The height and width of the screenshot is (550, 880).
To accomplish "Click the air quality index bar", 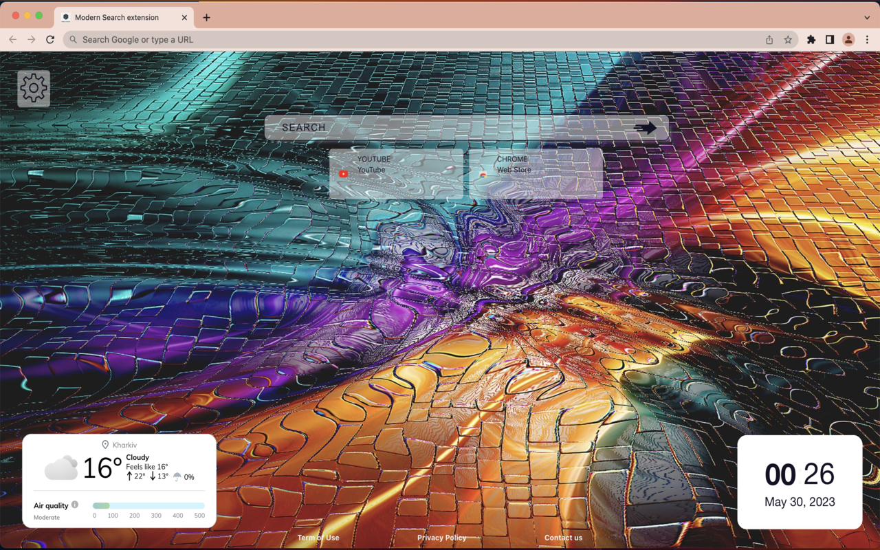I will pyautogui.click(x=148, y=506).
